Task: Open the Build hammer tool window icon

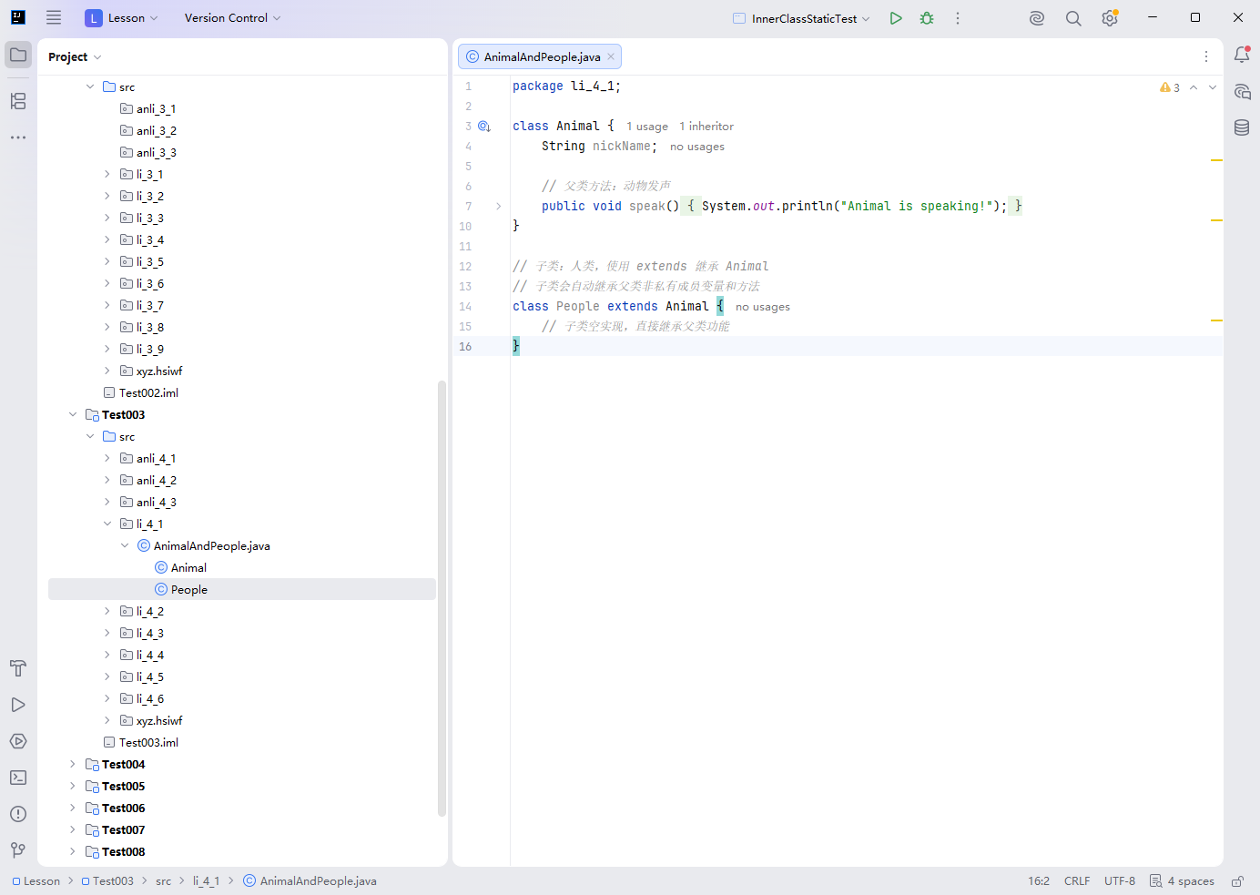Action: click(18, 668)
